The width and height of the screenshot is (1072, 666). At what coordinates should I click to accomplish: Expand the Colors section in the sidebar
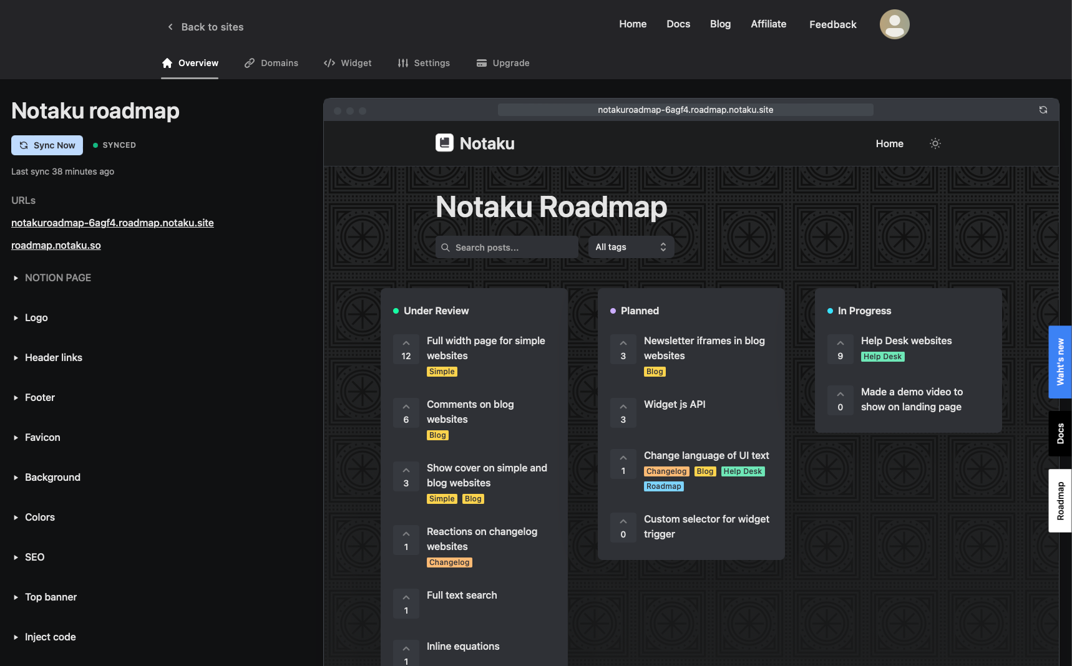coord(39,517)
